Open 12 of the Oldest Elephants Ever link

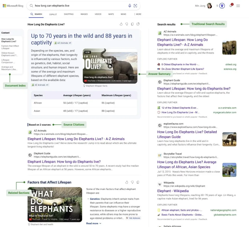click(180, 108)
